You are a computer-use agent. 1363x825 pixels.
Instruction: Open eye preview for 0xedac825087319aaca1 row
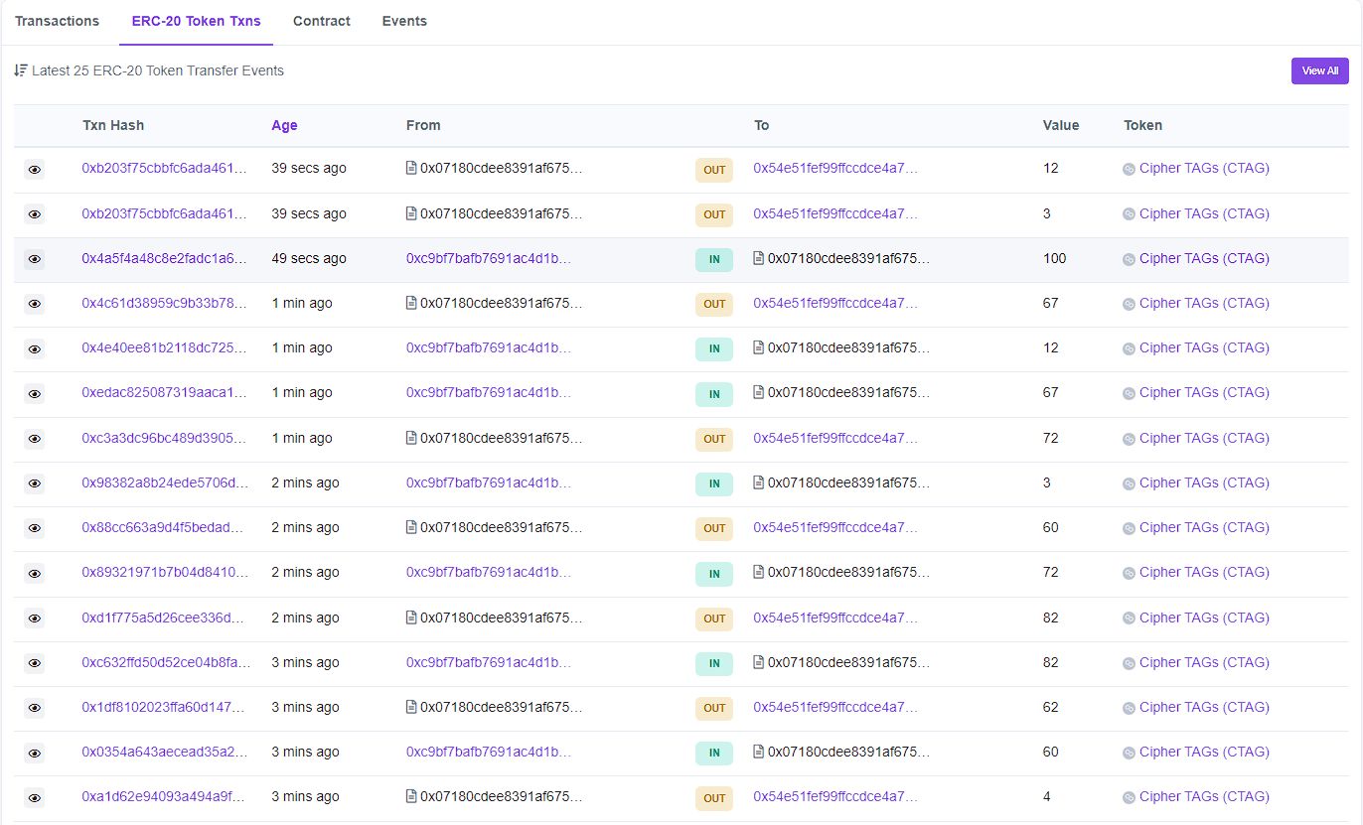click(x=35, y=394)
